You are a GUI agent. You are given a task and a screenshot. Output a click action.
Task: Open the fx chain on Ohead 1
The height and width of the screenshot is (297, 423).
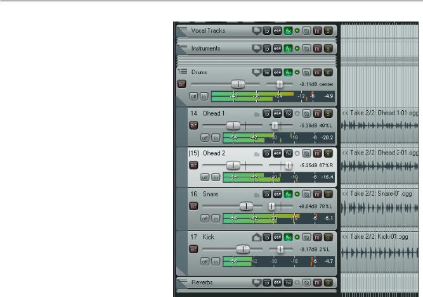pos(288,113)
